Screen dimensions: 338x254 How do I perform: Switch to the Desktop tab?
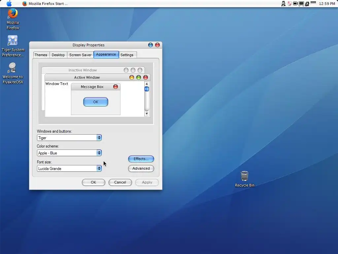click(x=58, y=55)
